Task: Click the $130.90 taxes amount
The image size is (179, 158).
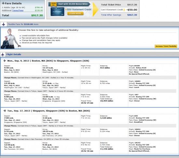Action: (x=39, y=10)
